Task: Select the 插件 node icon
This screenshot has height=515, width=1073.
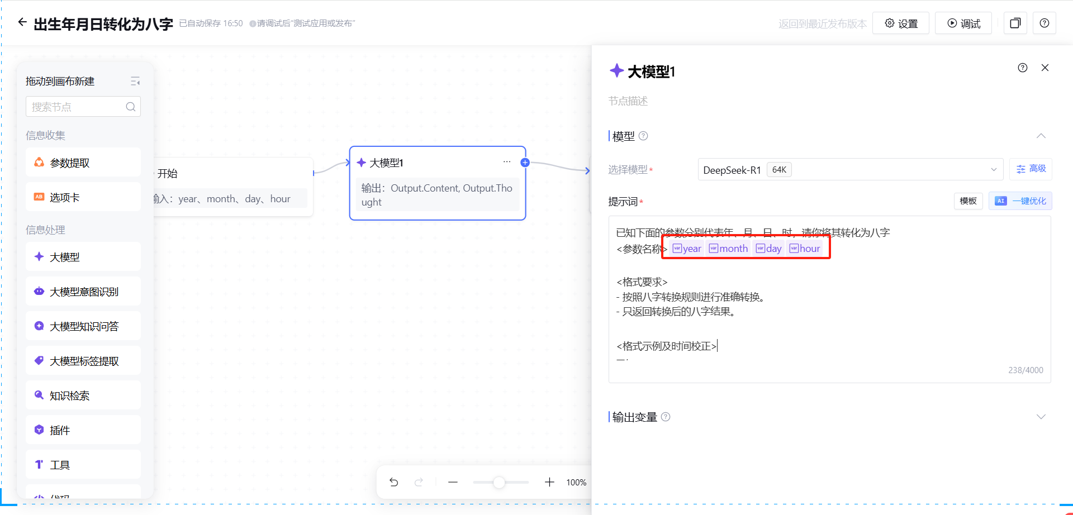Action: (x=39, y=430)
